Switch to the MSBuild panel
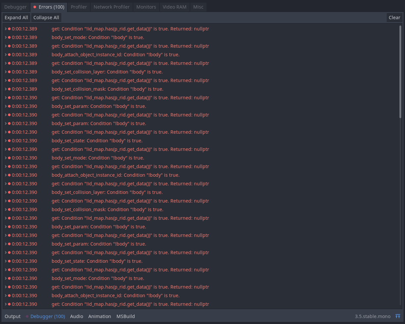 click(x=125, y=316)
